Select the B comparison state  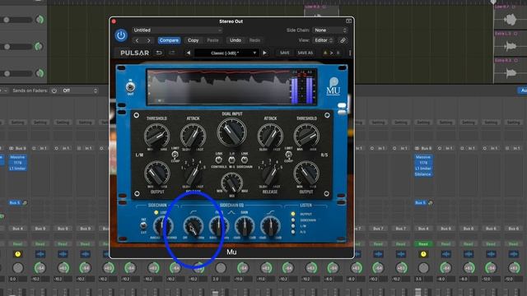pyautogui.click(x=338, y=53)
